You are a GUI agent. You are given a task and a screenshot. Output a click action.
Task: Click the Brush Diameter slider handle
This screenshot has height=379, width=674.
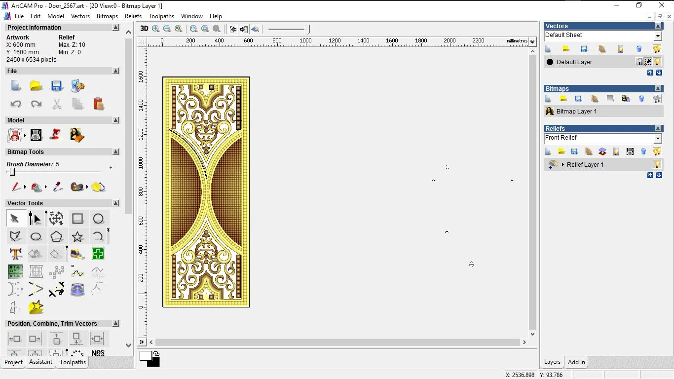coord(12,172)
